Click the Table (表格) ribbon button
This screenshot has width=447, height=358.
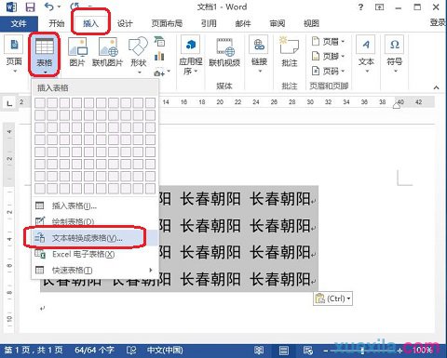(x=45, y=55)
